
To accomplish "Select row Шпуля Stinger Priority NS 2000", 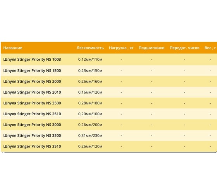I will pos(109,81).
